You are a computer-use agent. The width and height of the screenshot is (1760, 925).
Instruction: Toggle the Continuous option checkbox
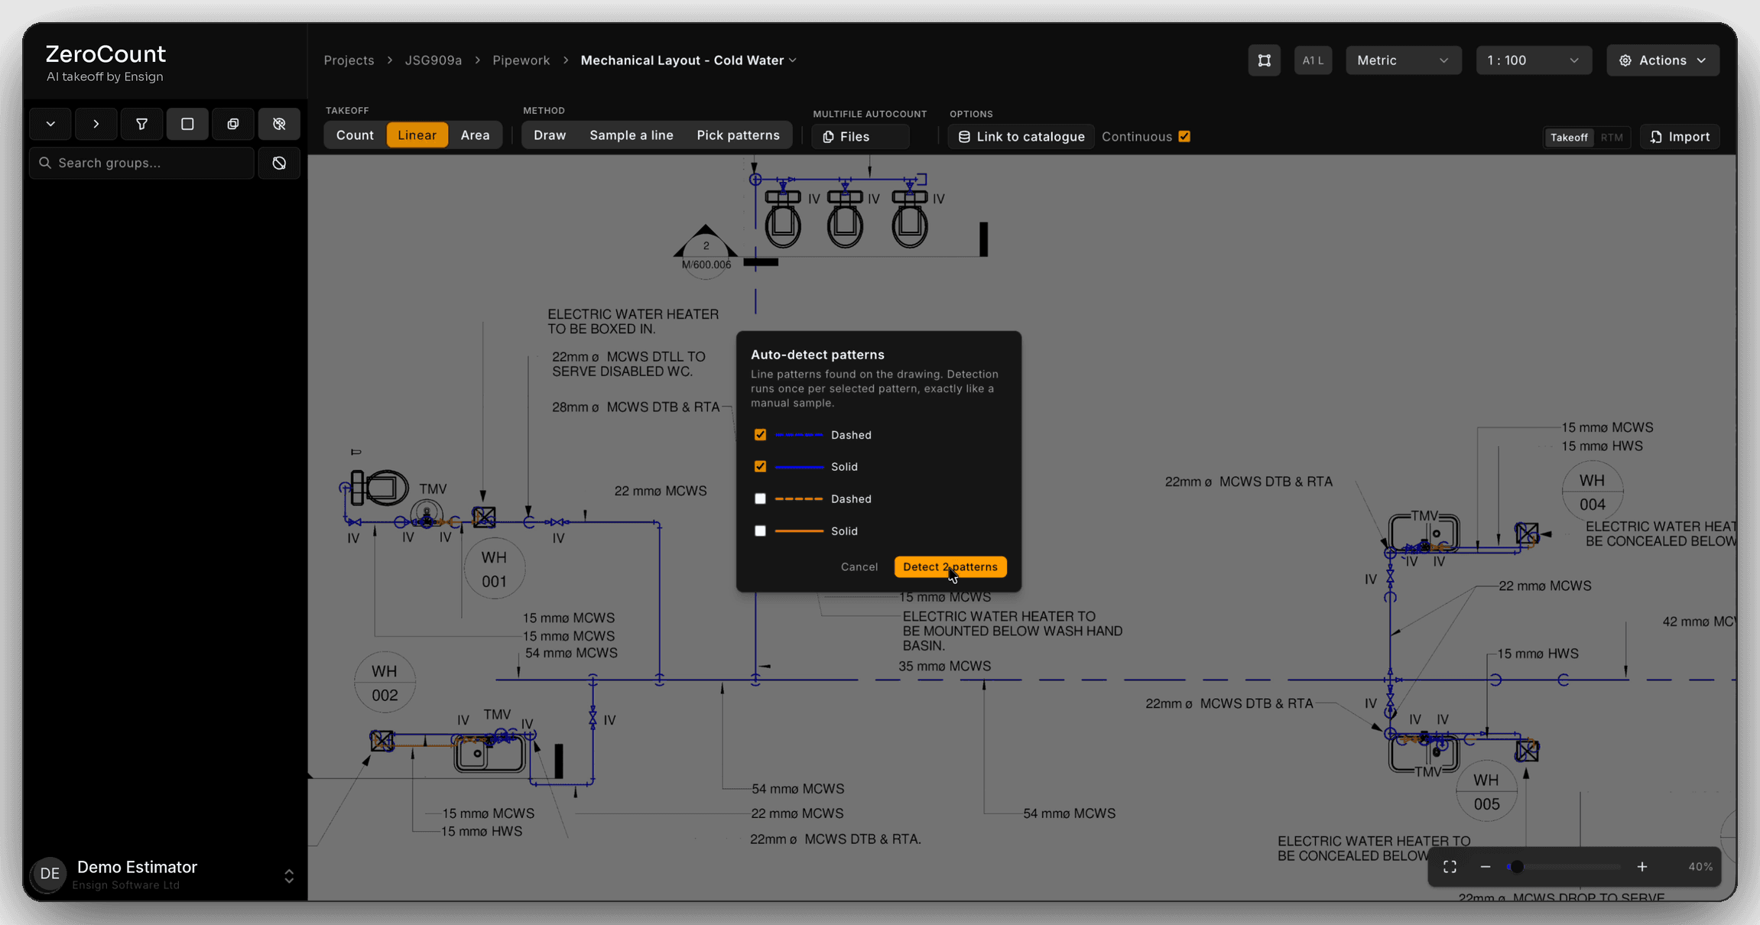pos(1184,137)
